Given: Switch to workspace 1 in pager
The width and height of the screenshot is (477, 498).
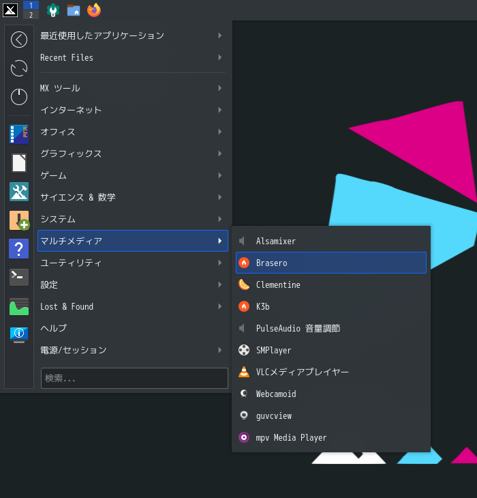Looking at the screenshot, I should (31, 5).
